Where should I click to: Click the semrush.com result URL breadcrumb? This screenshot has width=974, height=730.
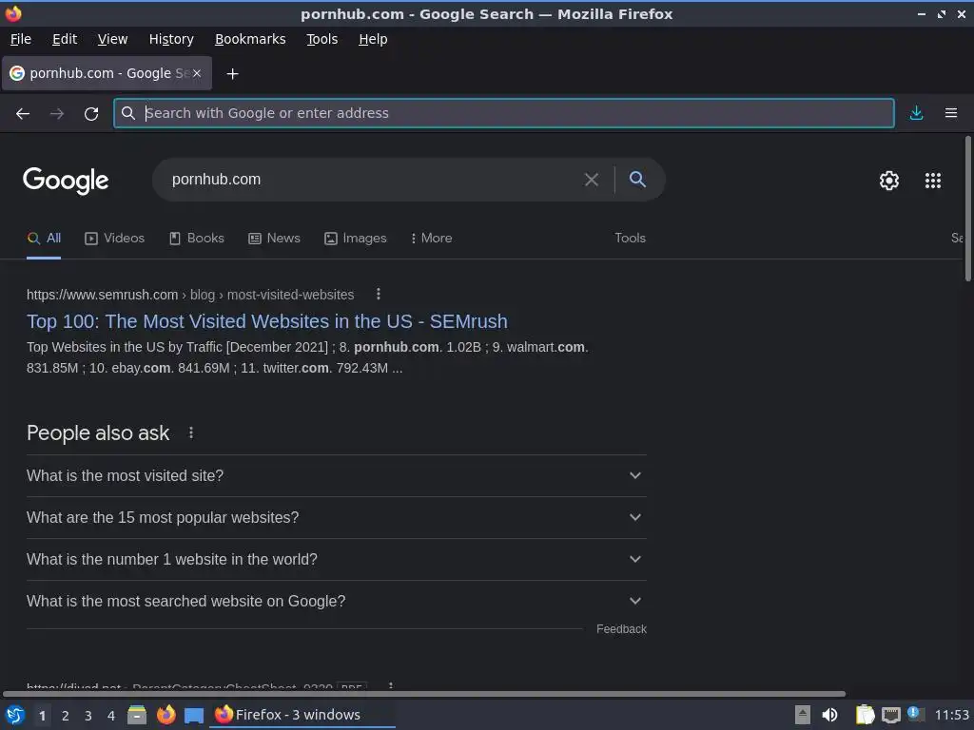[x=190, y=295]
